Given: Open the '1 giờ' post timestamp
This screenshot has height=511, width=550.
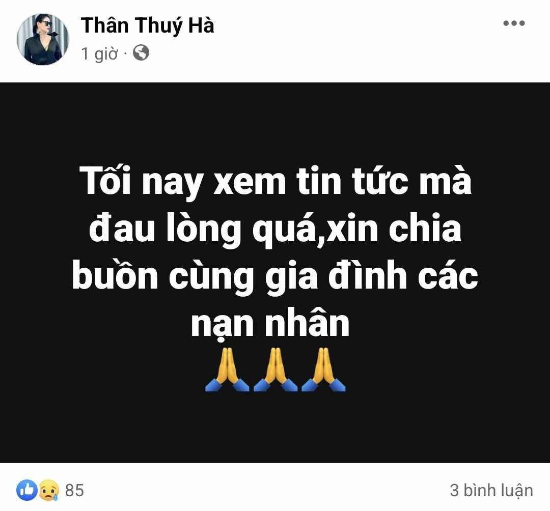Looking at the screenshot, I should tap(99, 53).
